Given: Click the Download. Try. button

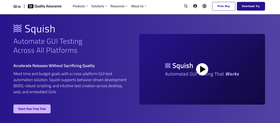Looking at the screenshot, I should [251, 6].
